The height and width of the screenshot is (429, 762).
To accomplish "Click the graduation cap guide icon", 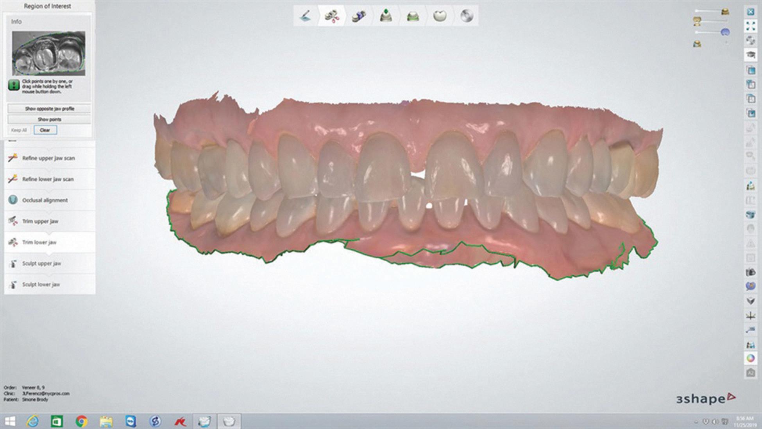I will click(750, 55).
